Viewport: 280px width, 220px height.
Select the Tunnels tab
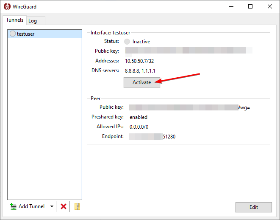[14, 20]
